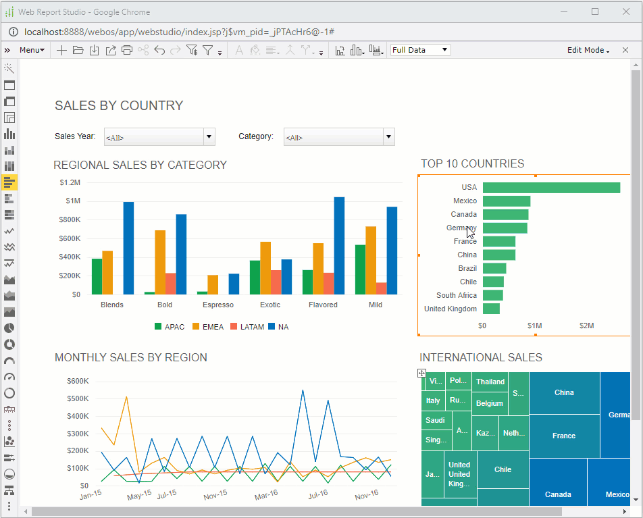Screen dimensions: 643x518
Task: Click the USA bar in Top 10 Countries
Action: click(x=551, y=188)
